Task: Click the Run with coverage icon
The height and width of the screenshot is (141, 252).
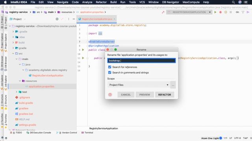Action: pyautogui.click(x=226, y=12)
